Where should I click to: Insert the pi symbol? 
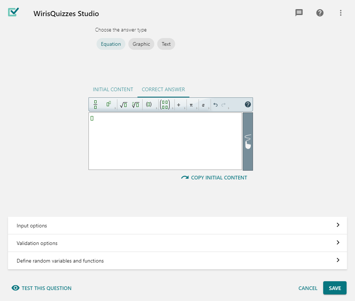191,105
